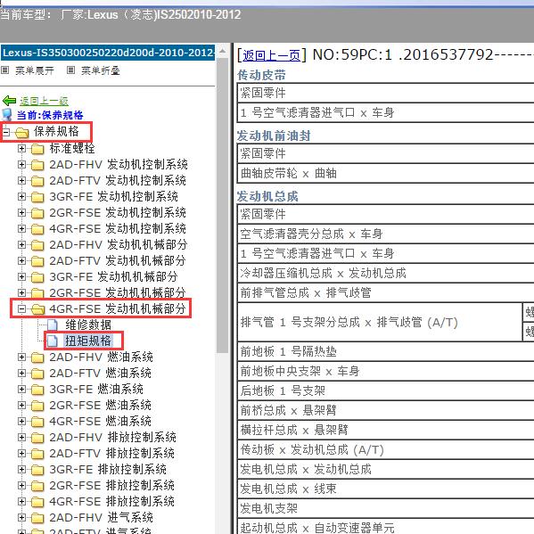Select 2GR-FSE 排放控制系统 tree item

click(111, 485)
